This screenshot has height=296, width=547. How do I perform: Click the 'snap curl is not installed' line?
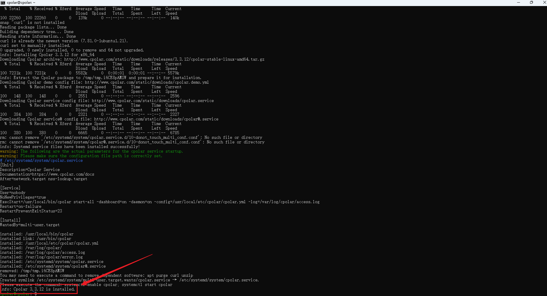click(x=32, y=23)
